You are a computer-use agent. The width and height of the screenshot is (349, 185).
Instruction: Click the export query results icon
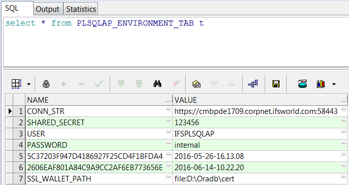303,84
